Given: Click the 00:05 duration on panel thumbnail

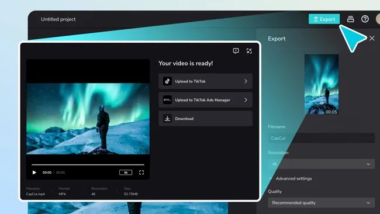Looking at the screenshot, I should pos(331,112).
